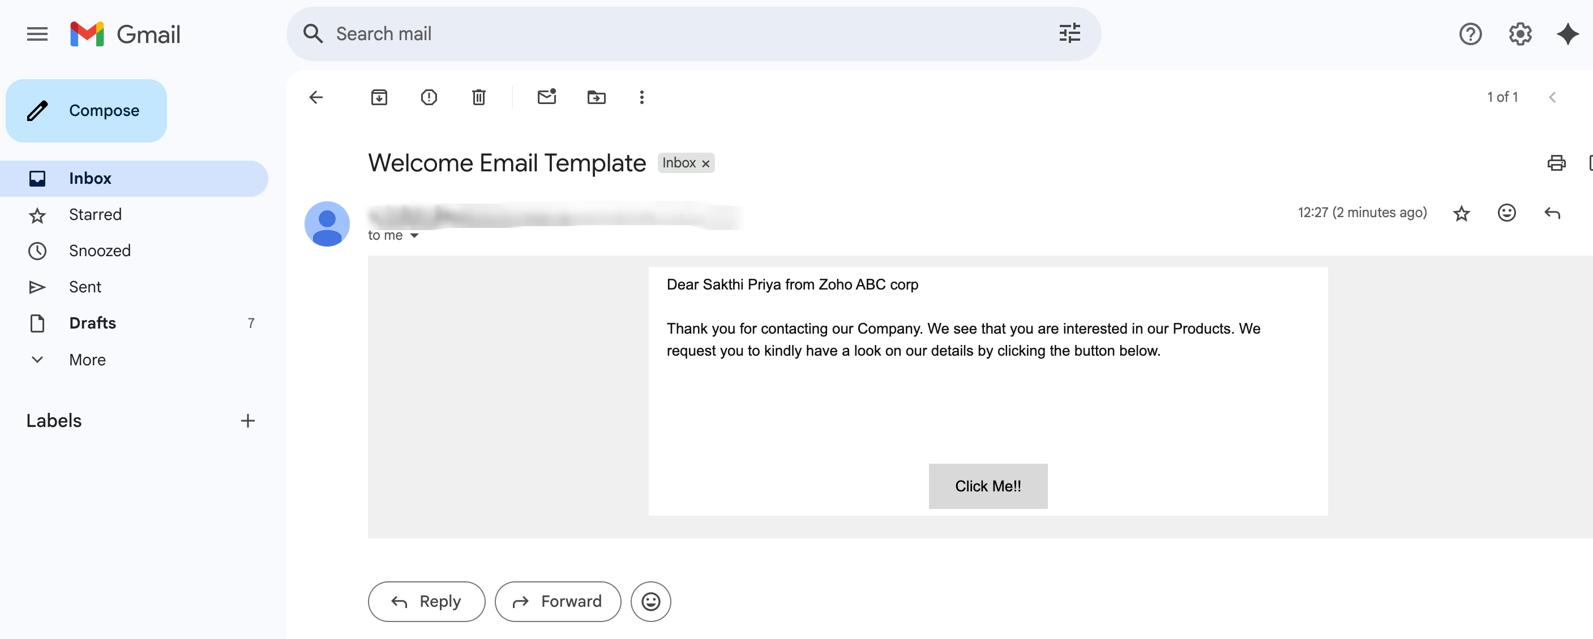Image resolution: width=1593 pixels, height=639 pixels.
Task: Click the Forward button
Action: pyautogui.click(x=557, y=601)
